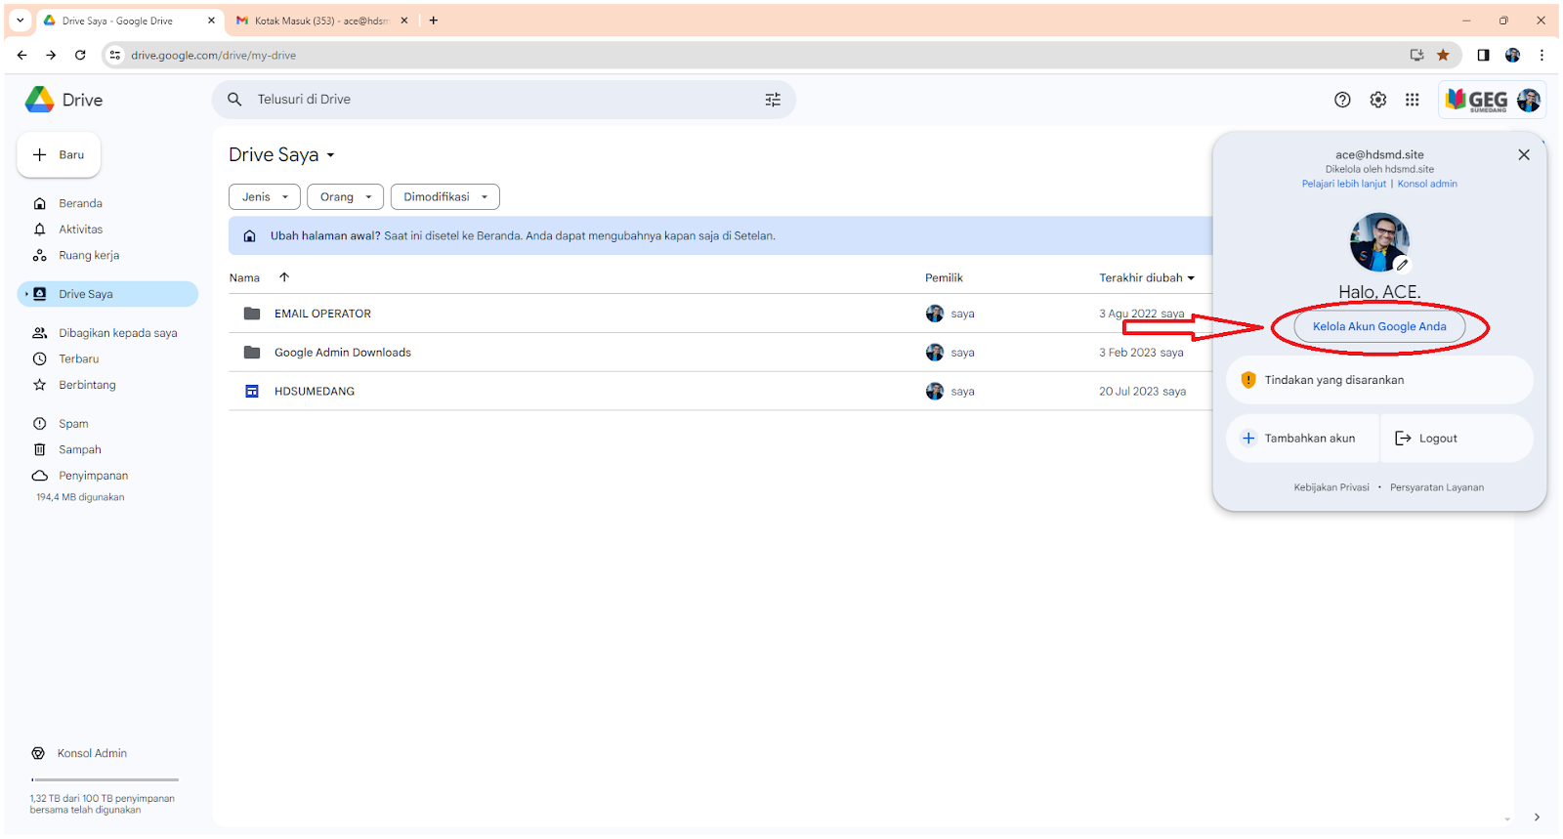The width and height of the screenshot is (1563, 839).
Task: Toggle name sort direction arrow
Action: point(284,277)
